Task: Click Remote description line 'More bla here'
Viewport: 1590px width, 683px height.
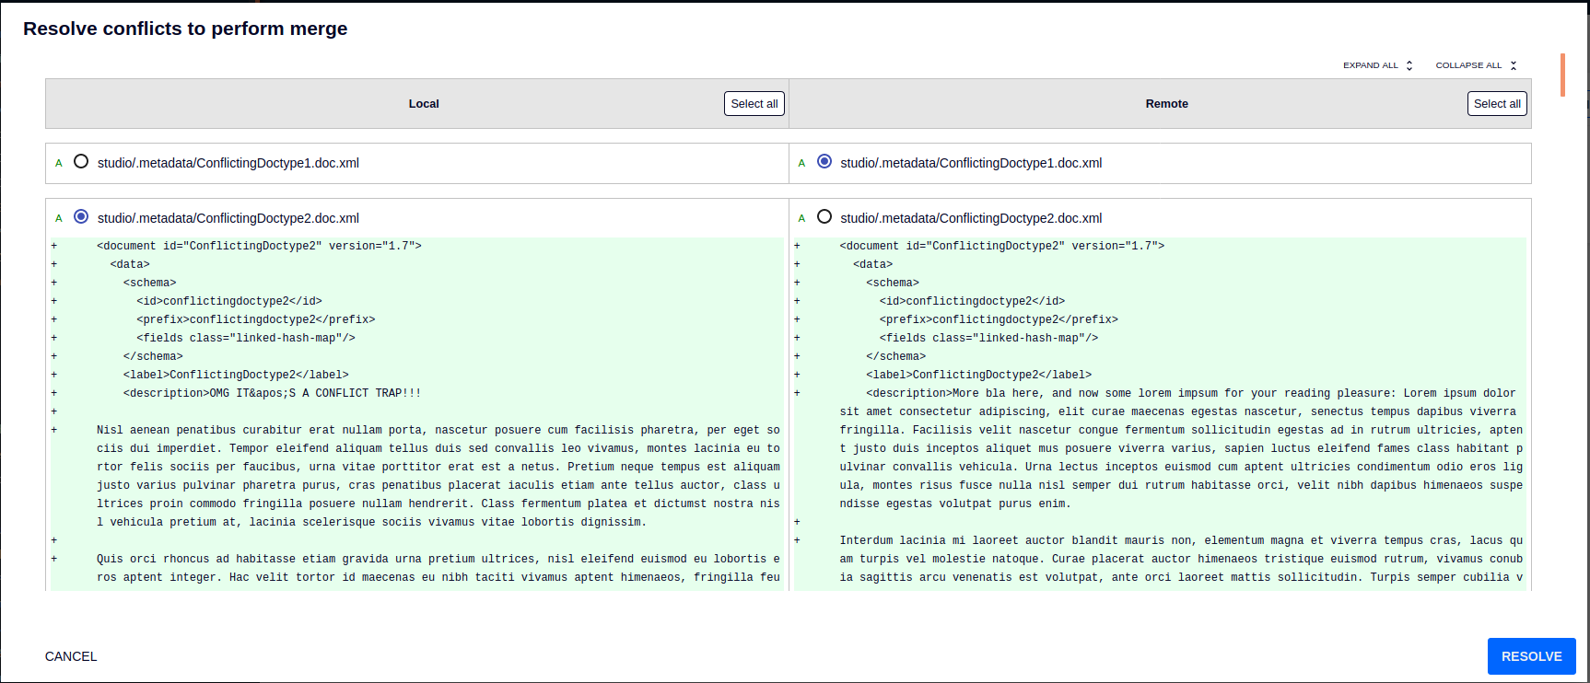Action: tap(1181, 448)
